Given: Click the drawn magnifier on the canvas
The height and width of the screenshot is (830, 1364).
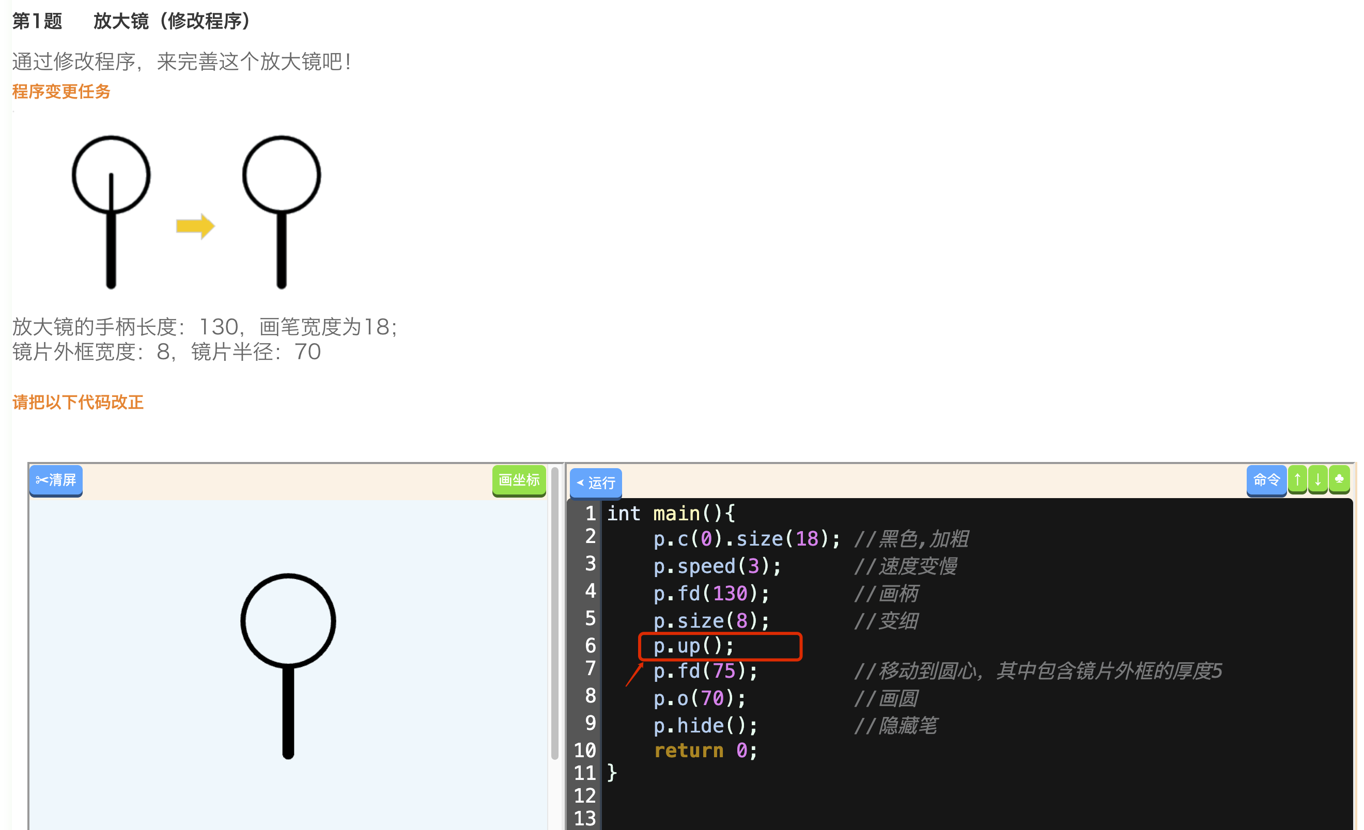Looking at the screenshot, I should (288, 665).
